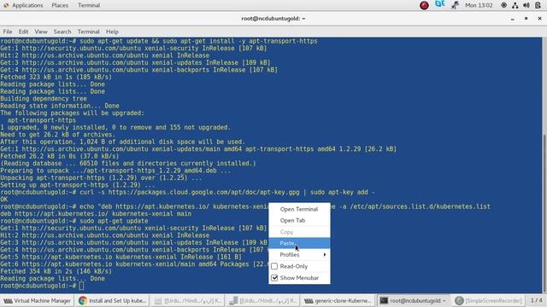Click the 'OK' output line
This screenshot has width=547, height=307.
(3, 200)
